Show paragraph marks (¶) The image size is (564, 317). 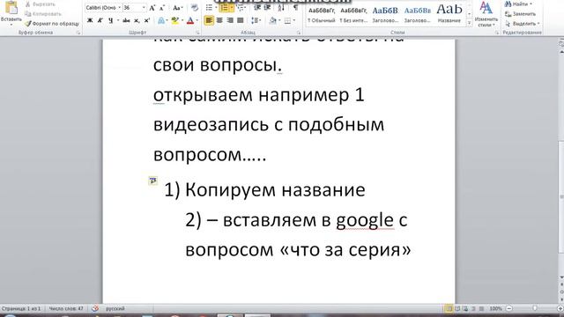pyautogui.click(x=295, y=8)
